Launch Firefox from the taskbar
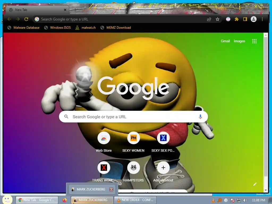 click(65, 200)
